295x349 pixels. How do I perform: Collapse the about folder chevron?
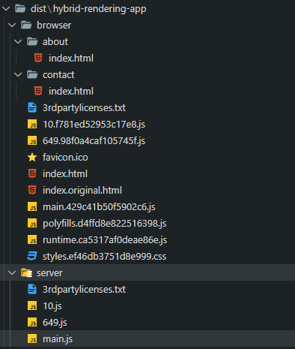pyautogui.click(x=18, y=42)
